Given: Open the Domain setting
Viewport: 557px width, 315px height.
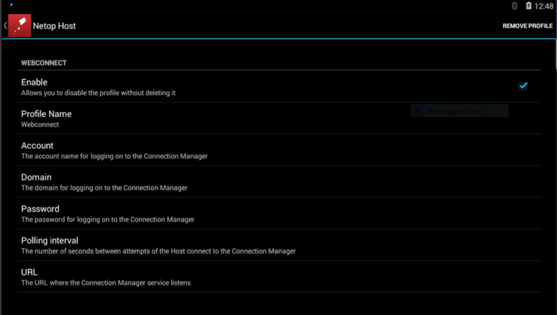Looking at the screenshot, I should coord(279,182).
